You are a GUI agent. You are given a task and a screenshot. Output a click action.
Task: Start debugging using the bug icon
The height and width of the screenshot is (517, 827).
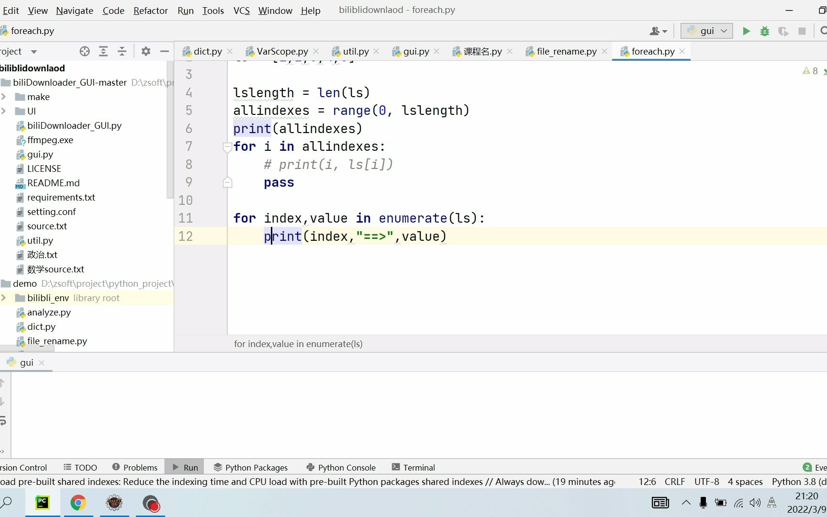tap(764, 31)
